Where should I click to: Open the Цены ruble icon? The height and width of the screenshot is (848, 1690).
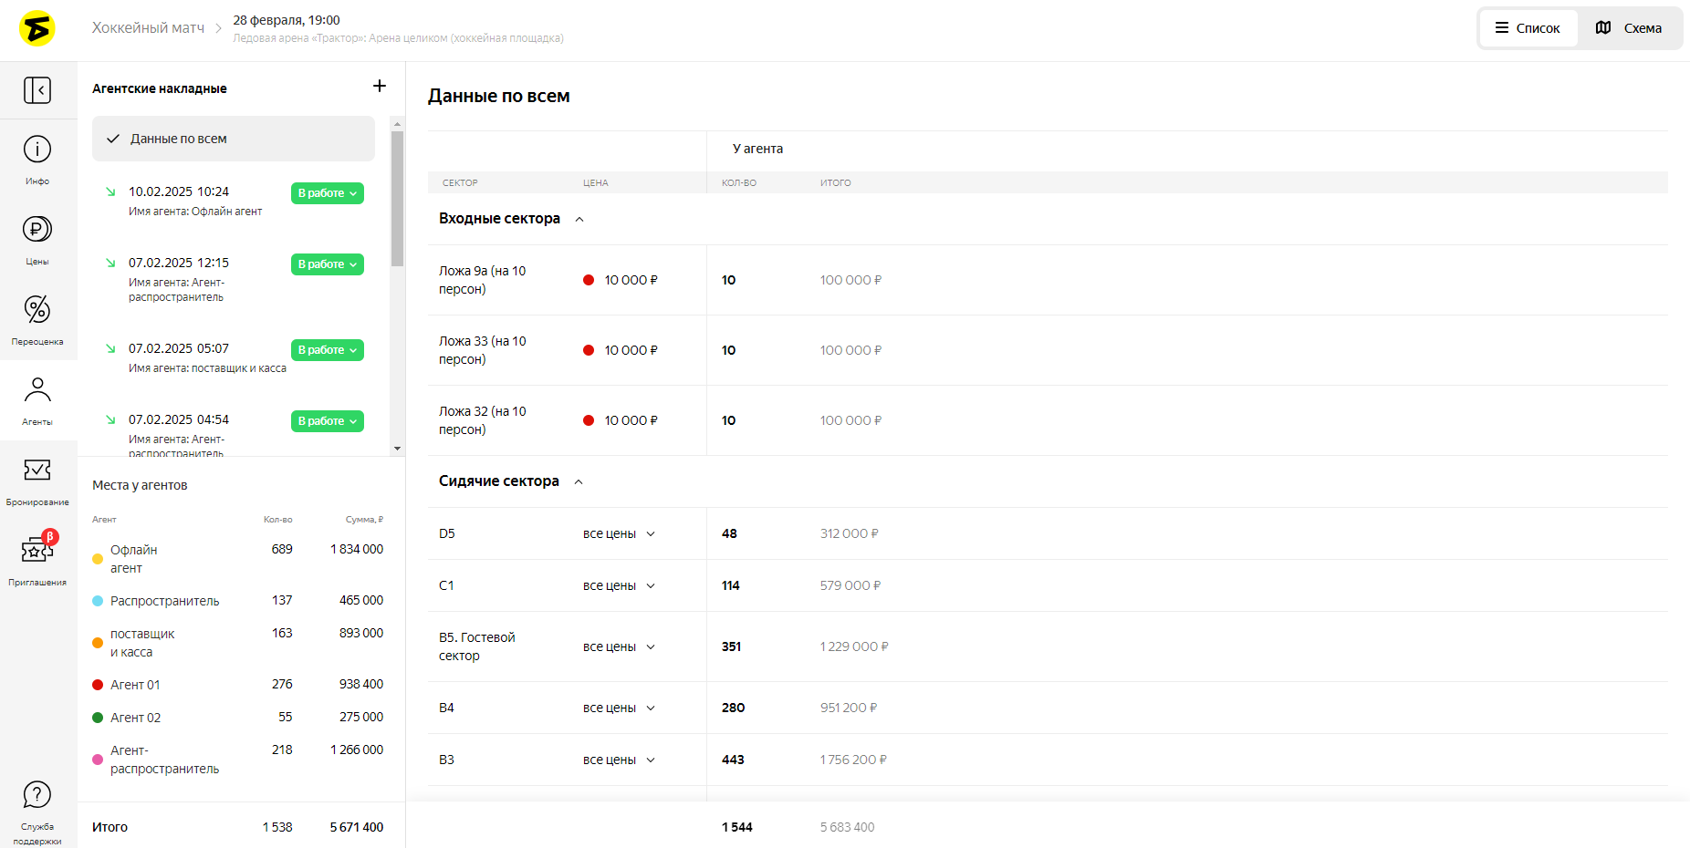tap(37, 230)
